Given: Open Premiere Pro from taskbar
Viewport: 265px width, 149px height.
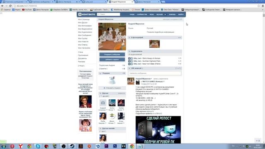Looking at the screenshot, I should [106, 146].
